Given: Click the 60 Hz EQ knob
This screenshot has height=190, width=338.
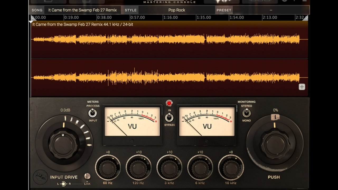Looking at the screenshot, I should coord(108,167).
